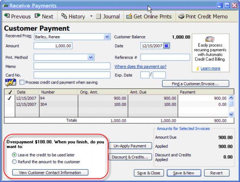Open the calendar picker next to Date
This screenshot has width=240, height=182.
coord(166,45)
